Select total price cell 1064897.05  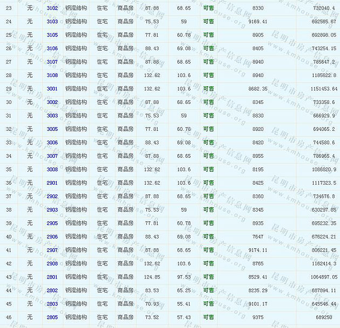[320, 277]
